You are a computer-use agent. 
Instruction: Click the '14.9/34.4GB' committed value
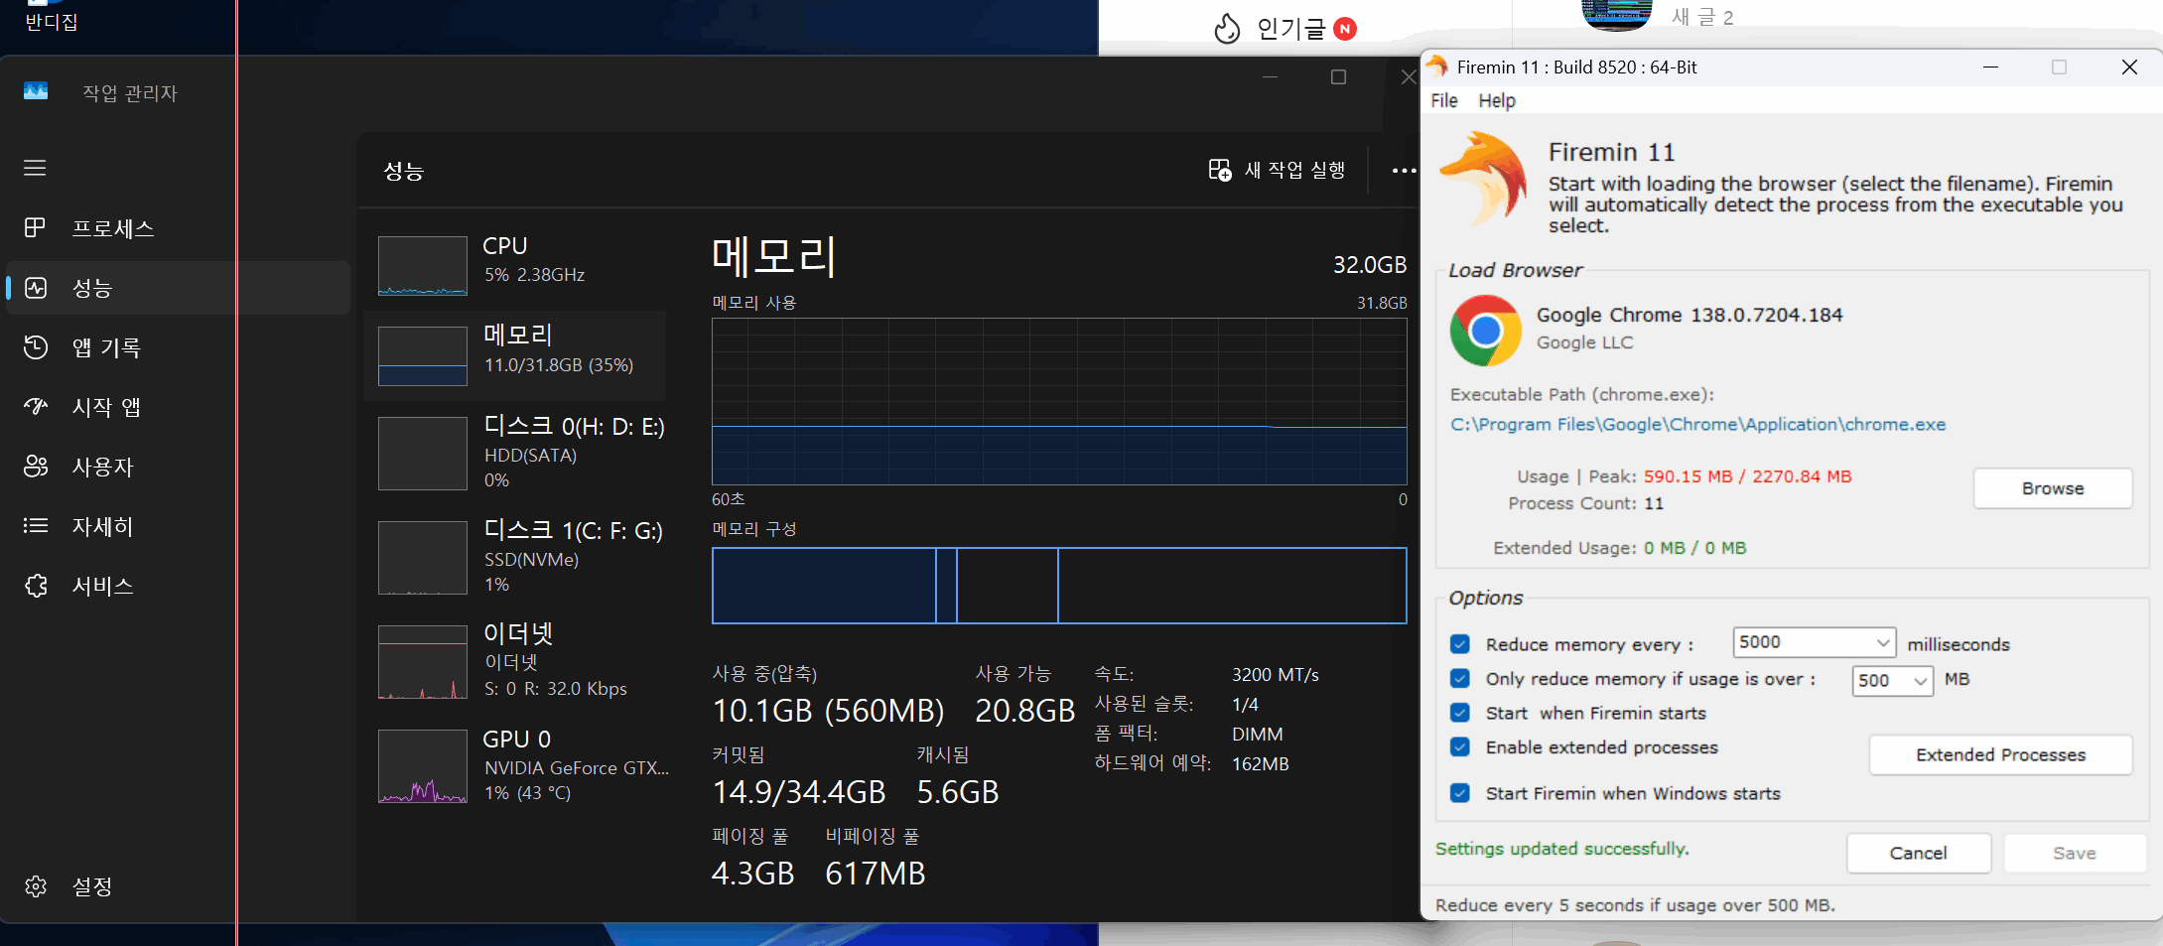click(799, 792)
